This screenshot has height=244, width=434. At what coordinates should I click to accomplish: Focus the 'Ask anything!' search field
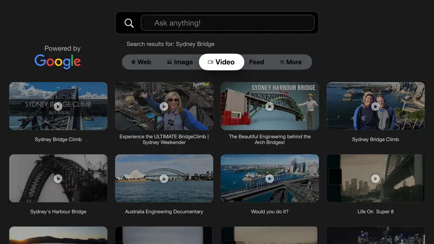(228, 23)
